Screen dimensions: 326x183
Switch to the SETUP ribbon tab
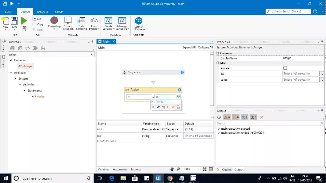tap(59, 12)
